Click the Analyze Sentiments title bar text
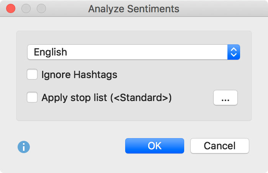The width and height of the screenshot is (268, 173). click(134, 8)
